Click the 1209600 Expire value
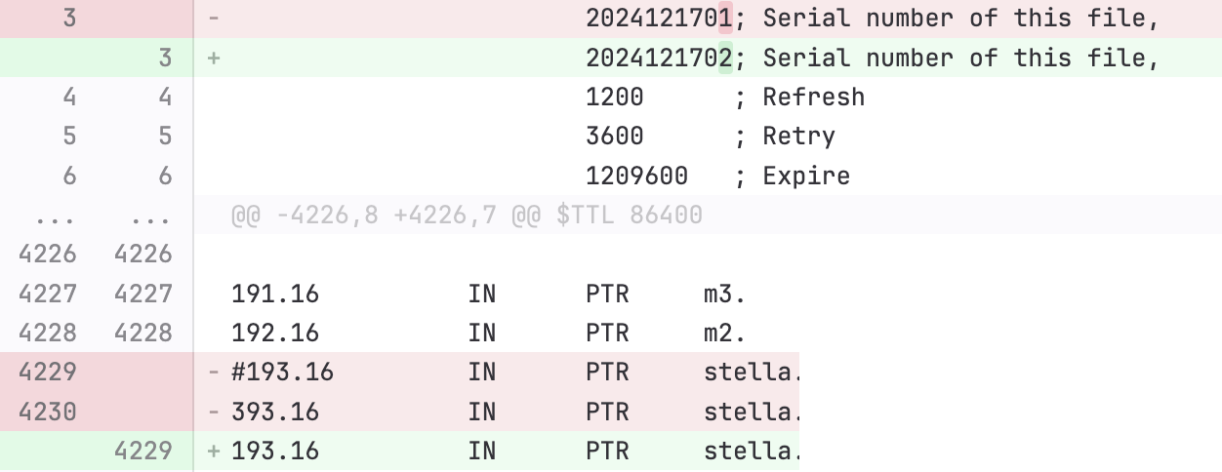The image size is (1222, 472). tap(636, 176)
